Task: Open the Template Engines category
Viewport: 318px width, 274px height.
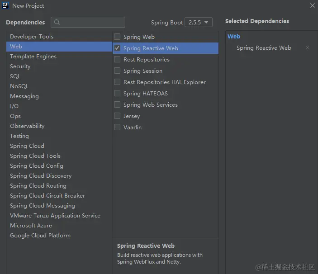Action: click(59, 57)
